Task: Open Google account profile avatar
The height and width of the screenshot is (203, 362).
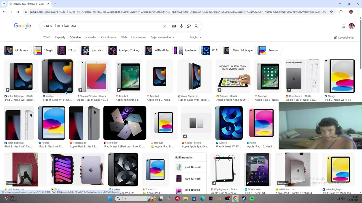Action: [x=352, y=26]
